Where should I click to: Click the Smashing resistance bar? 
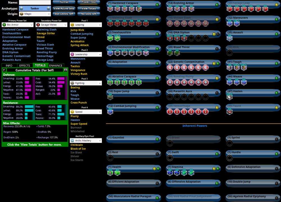(x=29, y=107)
